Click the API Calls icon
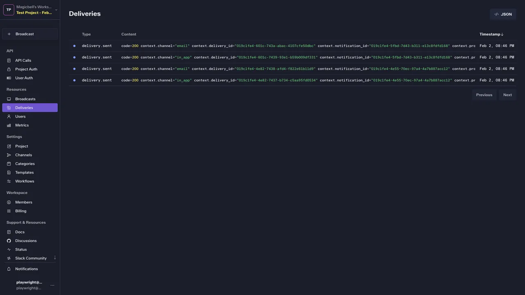Screen dimensions: 525x295 pos(9,61)
